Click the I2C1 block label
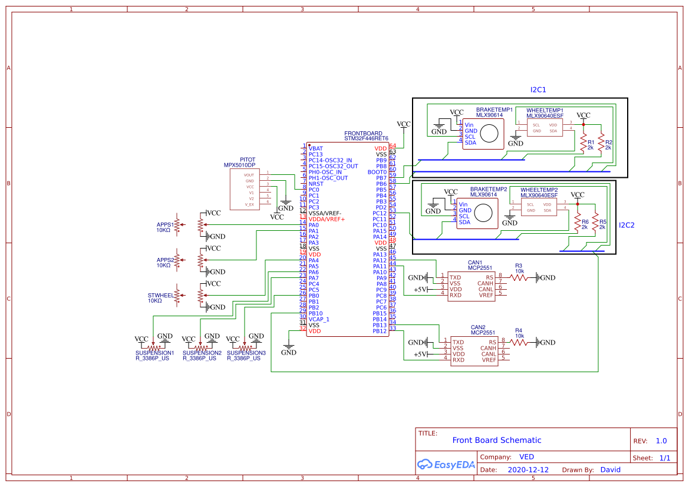The width and height of the screenshot is (689, 487). pos(538,90)
